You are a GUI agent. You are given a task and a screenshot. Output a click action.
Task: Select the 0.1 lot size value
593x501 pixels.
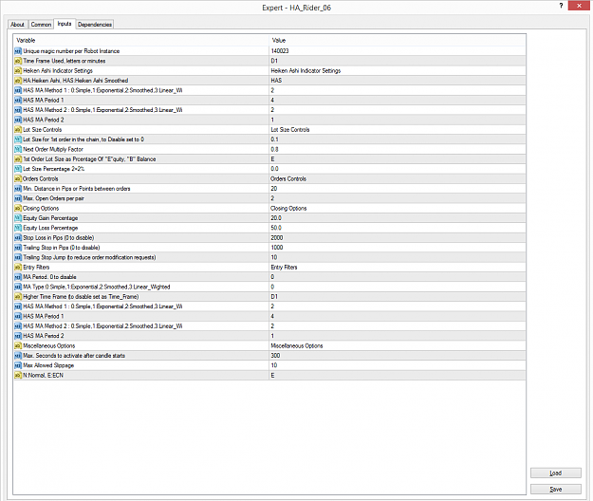click(x=398, y=139)
